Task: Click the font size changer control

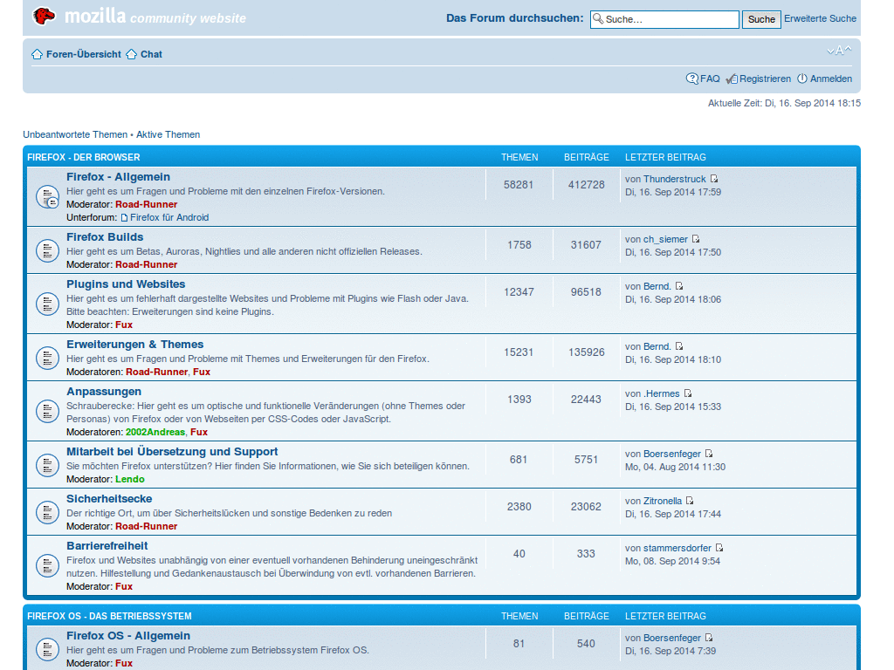Action: point(837,51)
